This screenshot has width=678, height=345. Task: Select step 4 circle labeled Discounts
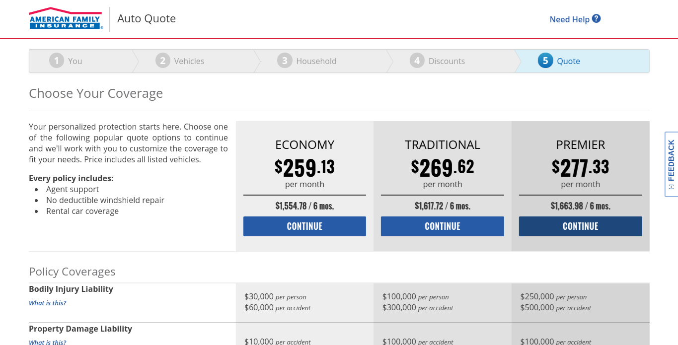417,60
